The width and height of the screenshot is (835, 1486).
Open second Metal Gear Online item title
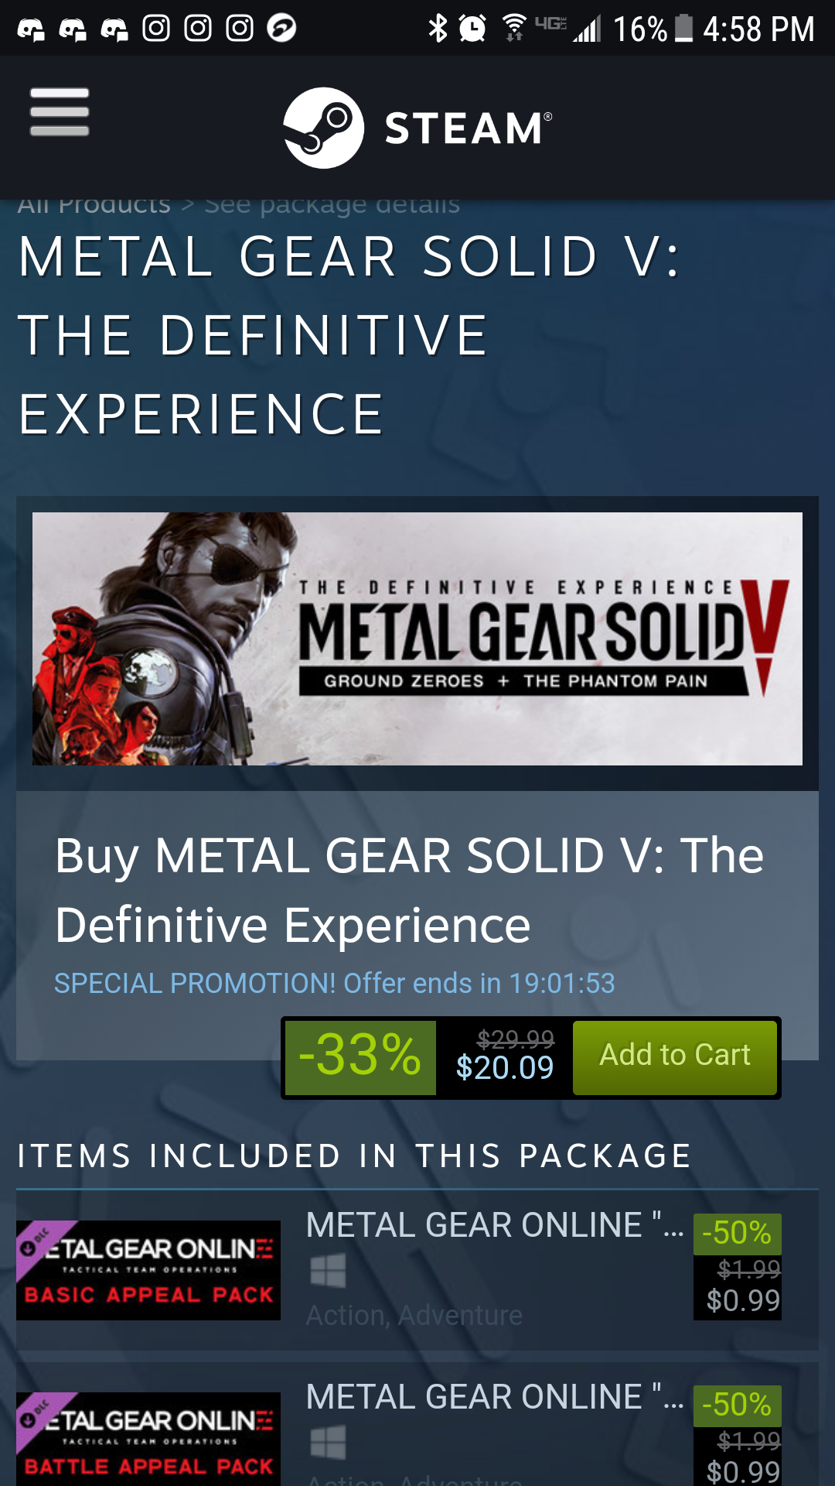(x=495, y=1397)
